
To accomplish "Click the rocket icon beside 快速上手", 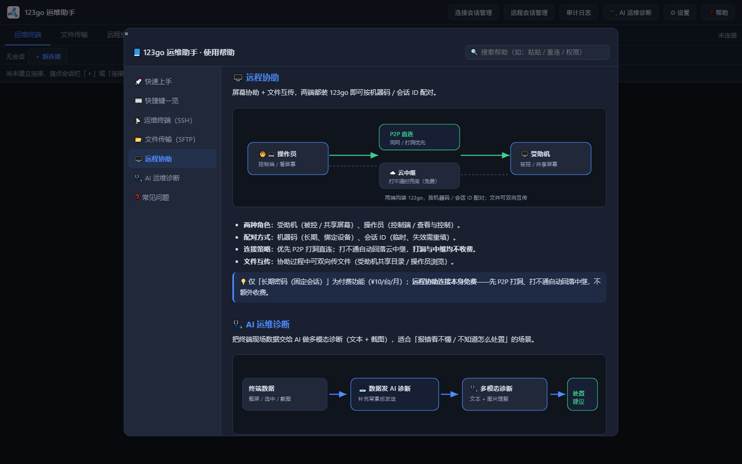I will (138, 81).
